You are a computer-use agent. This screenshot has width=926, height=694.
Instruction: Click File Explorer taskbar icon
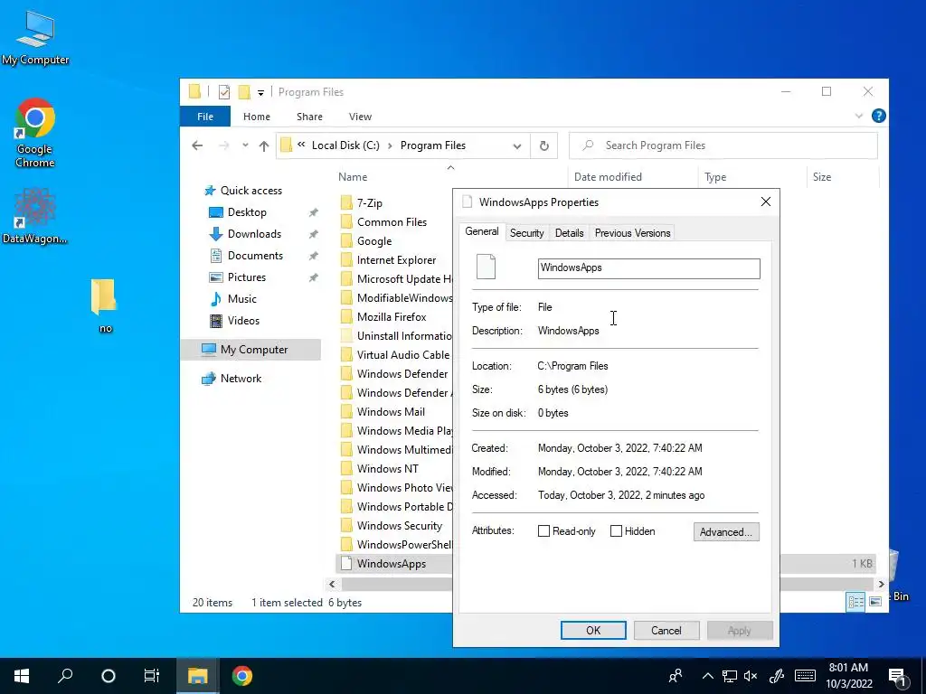click(x=198, y=676)
